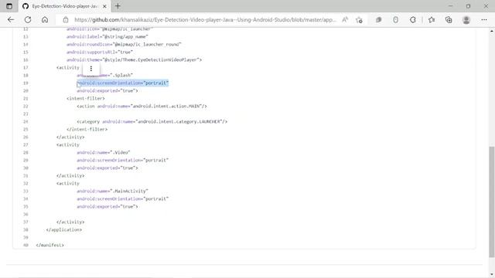Maximize the browser window
The image size is (495, 278).
tap(468, 6)
